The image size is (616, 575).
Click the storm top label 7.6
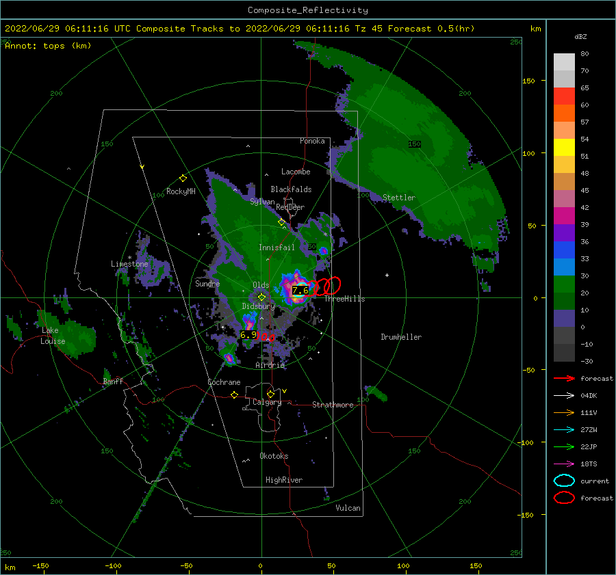300,291
